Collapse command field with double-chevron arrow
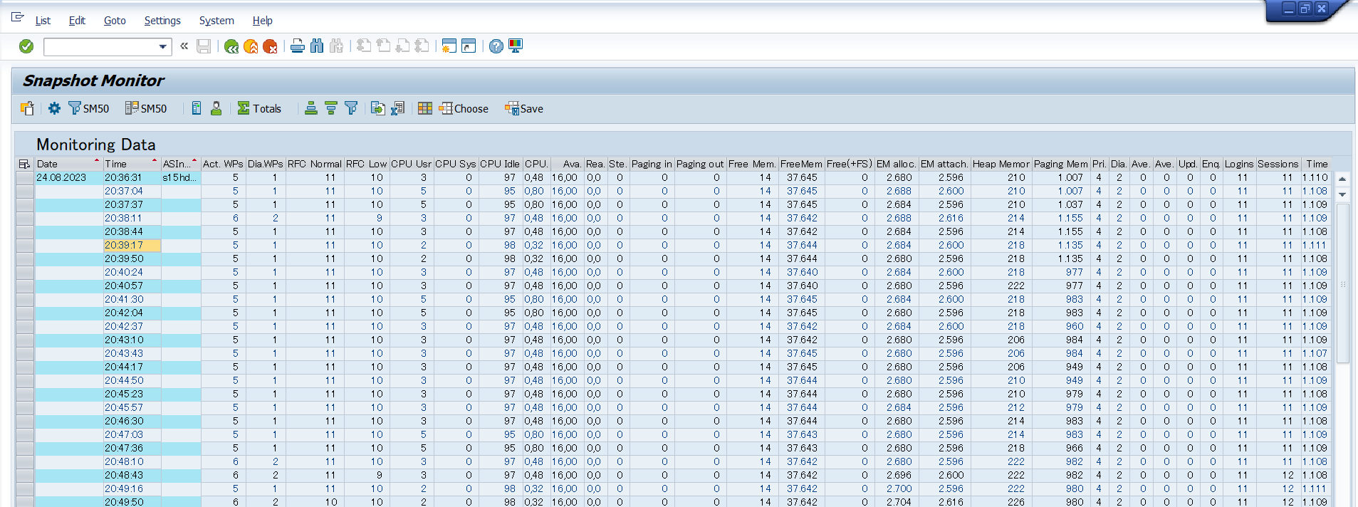This screenshot has width=1358, height=507. 184,46
